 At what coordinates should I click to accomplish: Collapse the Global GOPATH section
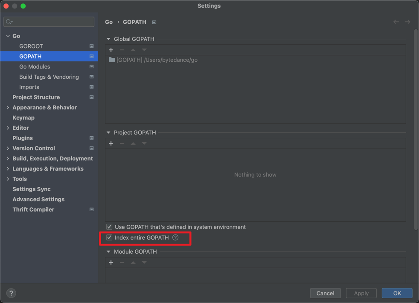(108, 39)
